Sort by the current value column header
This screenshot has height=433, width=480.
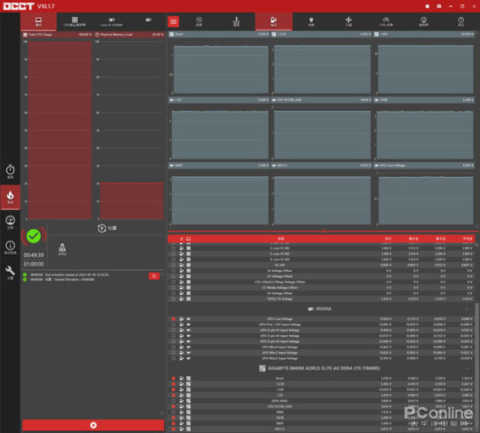coord(388,239)
